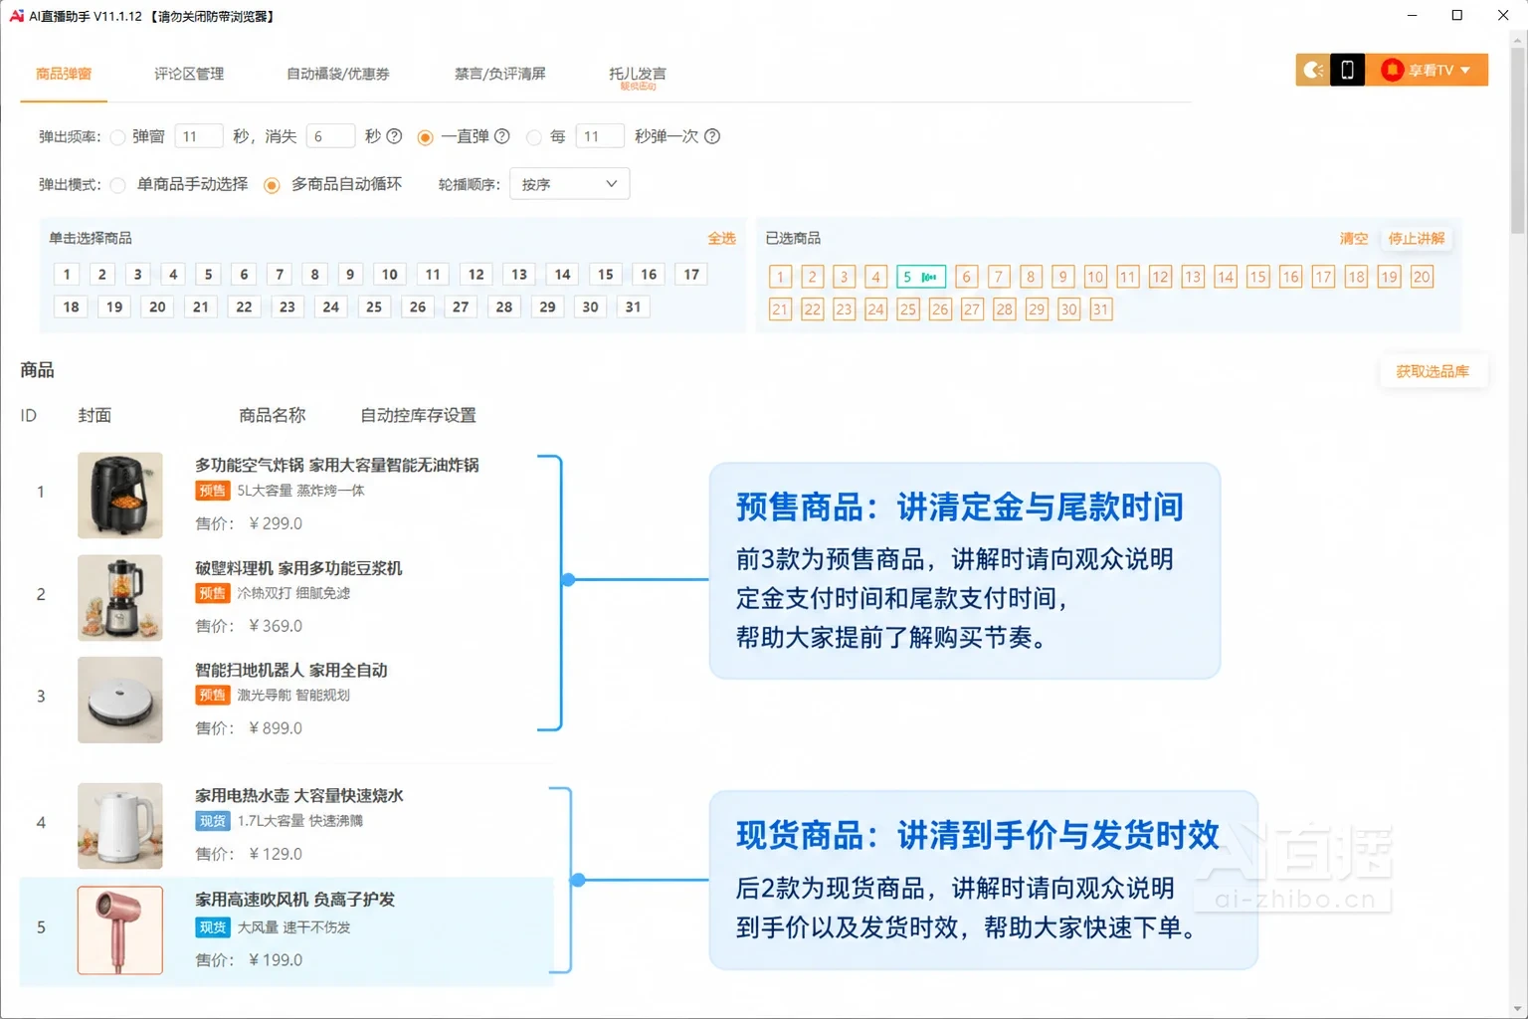
Task: Go to the 自动福袋/优惠券 tab
Action: 338,74
